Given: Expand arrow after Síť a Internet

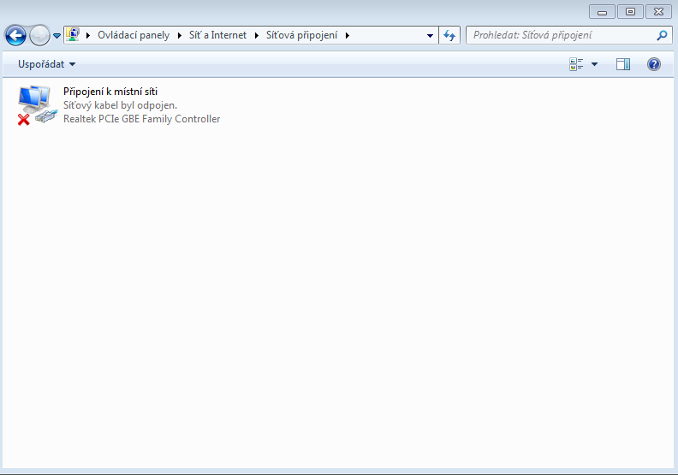Looking at the screenshot, I should (x=257, y=35).
